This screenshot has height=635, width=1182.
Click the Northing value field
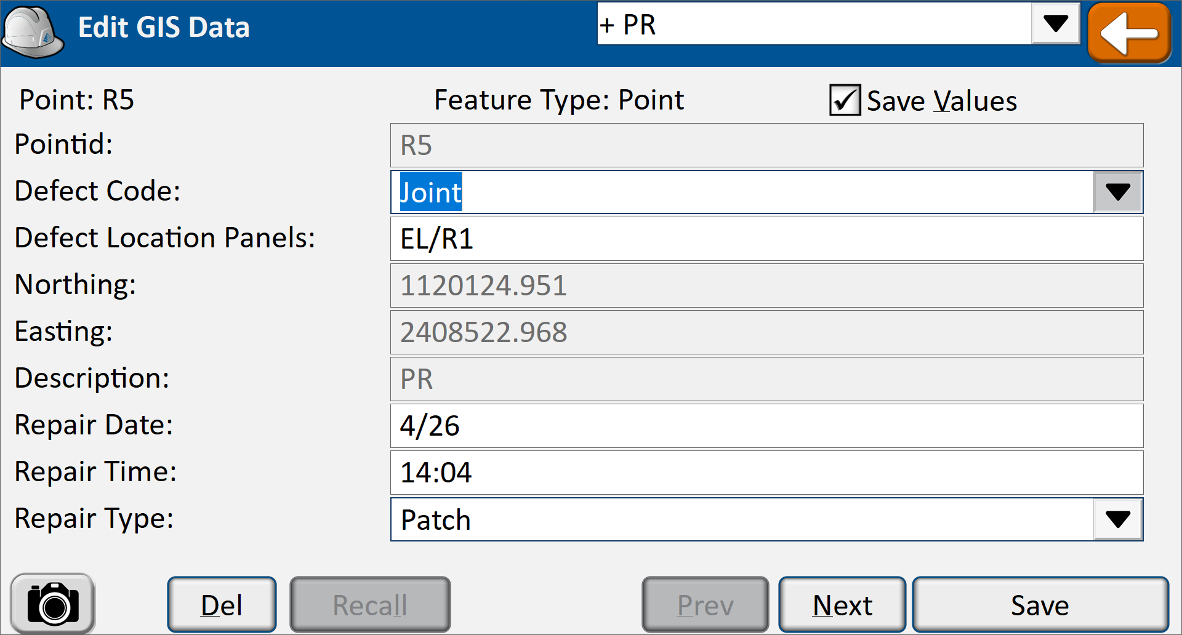pyautogui.click(x=766, y=286)
